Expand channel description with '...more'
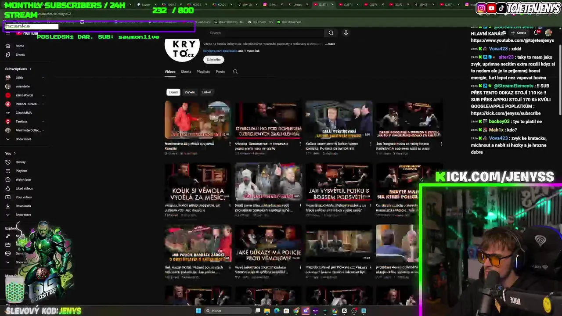Viewport: 562px width, 316px height. click(330, 44)
